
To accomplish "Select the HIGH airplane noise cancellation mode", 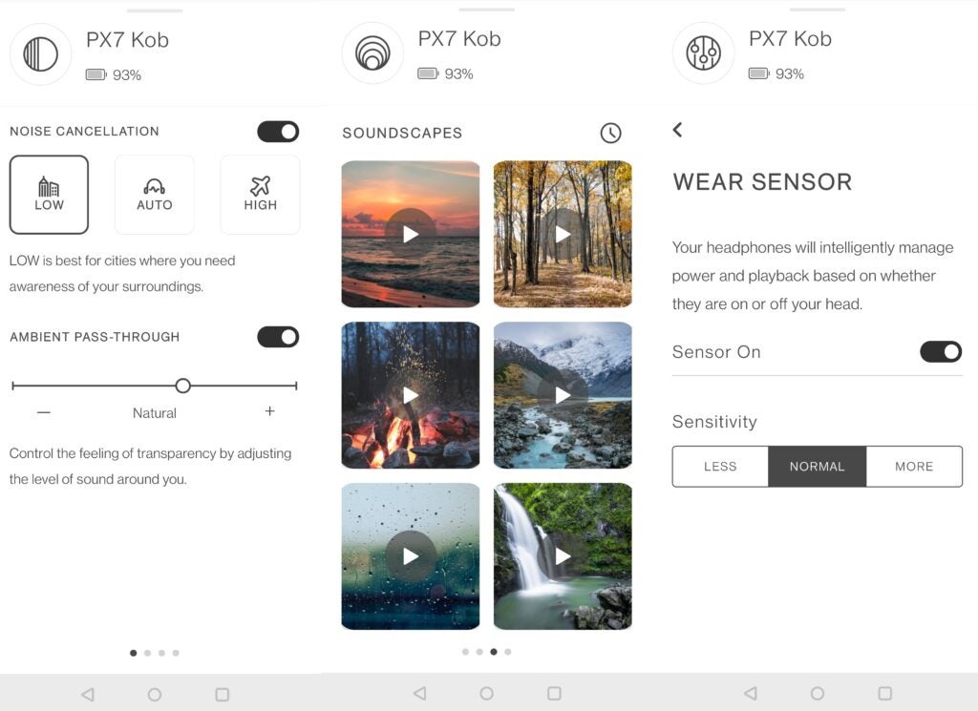I will click(x=260, y=195).
